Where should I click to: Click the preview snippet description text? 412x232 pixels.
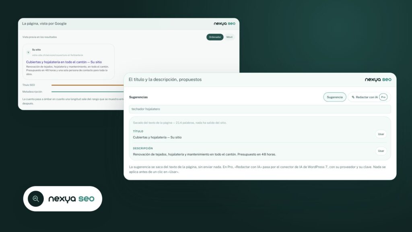(x=68, y=70)
